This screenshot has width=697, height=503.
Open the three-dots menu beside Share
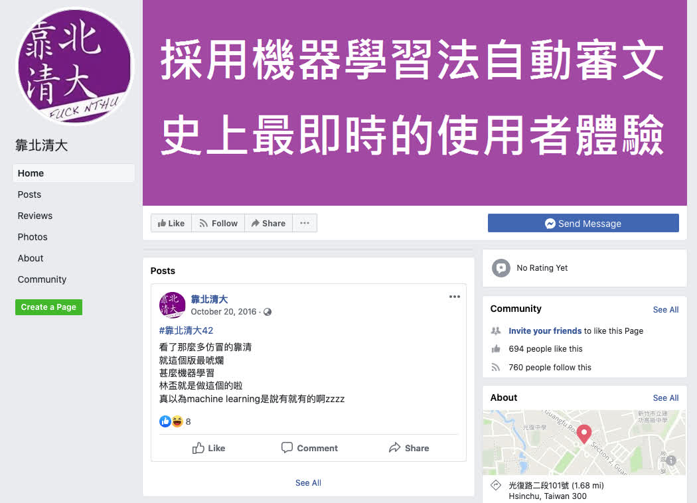[x=305, y=223]
